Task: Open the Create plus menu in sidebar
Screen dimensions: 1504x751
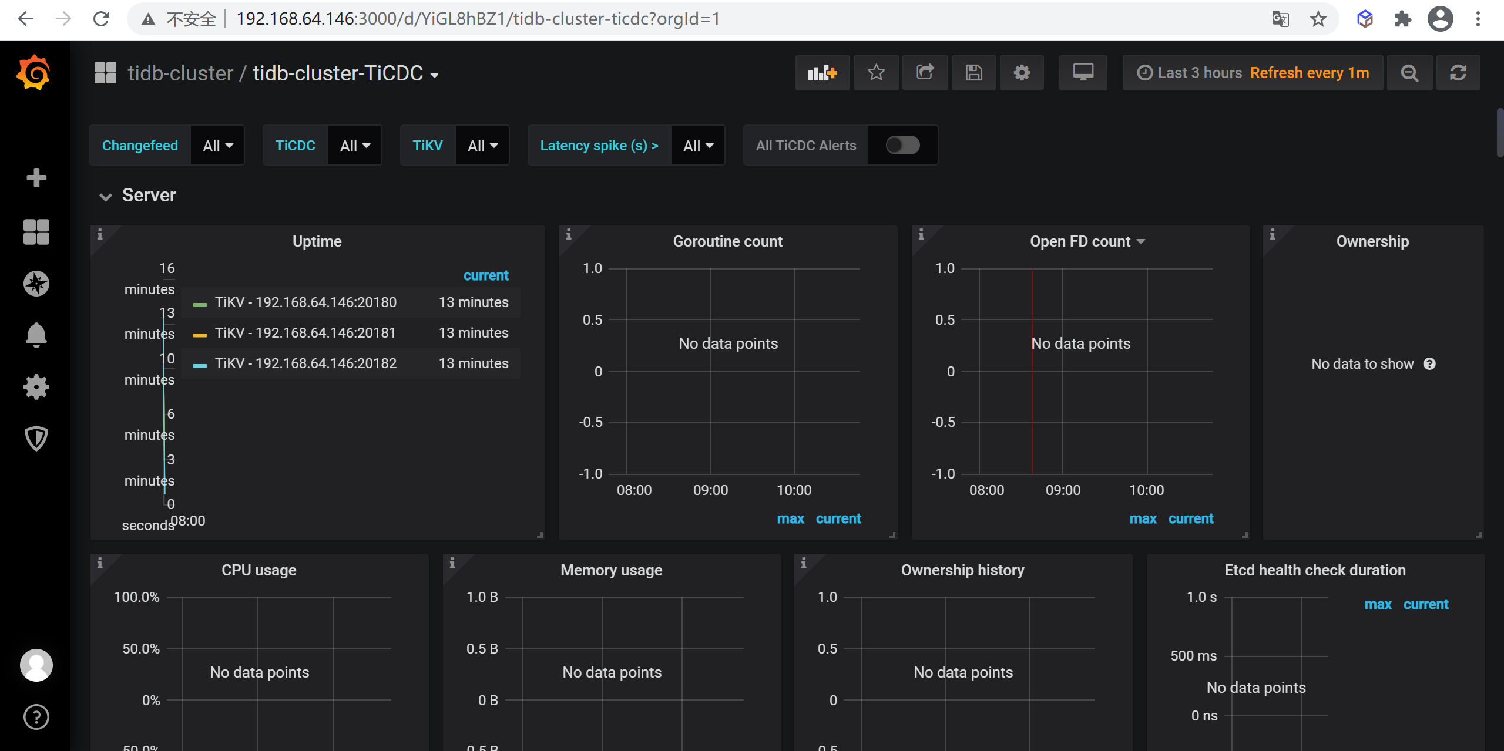Action: (36, 177)
